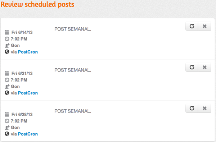
Task: Select the POST SEMANAL text of the 6/28/13 post
Action: (73, 111)
